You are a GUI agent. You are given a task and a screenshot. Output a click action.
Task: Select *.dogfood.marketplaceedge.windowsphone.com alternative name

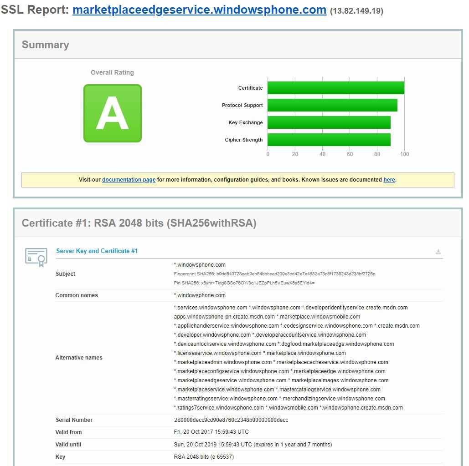[335, 344]
